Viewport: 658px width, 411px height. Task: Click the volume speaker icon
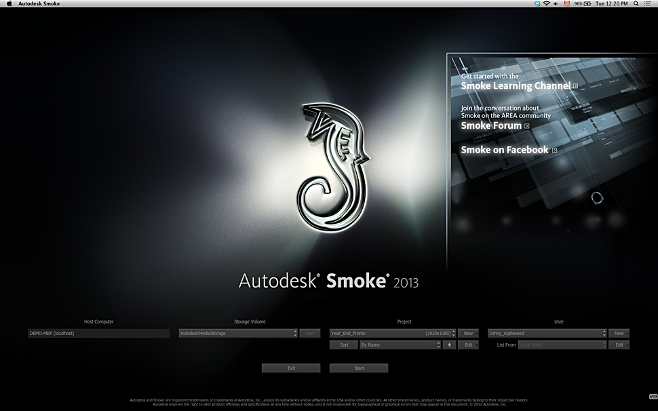coord(556,4)
